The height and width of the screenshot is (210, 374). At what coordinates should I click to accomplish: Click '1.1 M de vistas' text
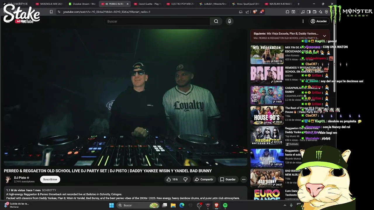[x=15, y=190]
